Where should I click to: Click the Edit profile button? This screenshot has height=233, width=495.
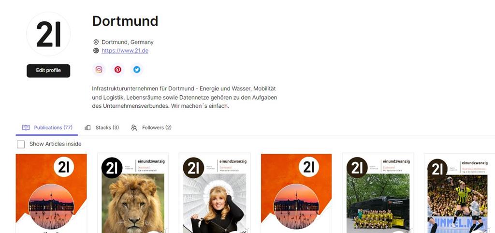coord(48,71)
